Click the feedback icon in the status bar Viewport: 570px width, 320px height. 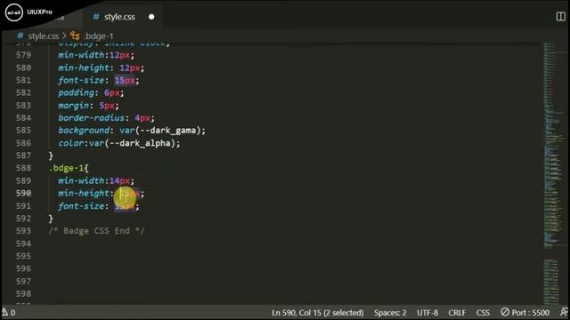pyautogui.click(x=564, y=312)
